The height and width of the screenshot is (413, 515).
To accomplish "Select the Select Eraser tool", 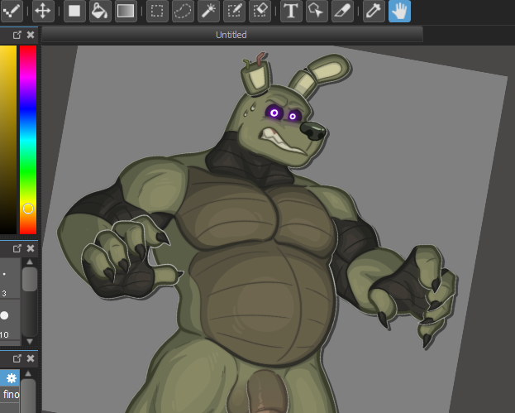I will 260,11.
